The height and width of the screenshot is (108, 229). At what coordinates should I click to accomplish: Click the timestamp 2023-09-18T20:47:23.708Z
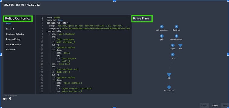click(x=22, y=5)
